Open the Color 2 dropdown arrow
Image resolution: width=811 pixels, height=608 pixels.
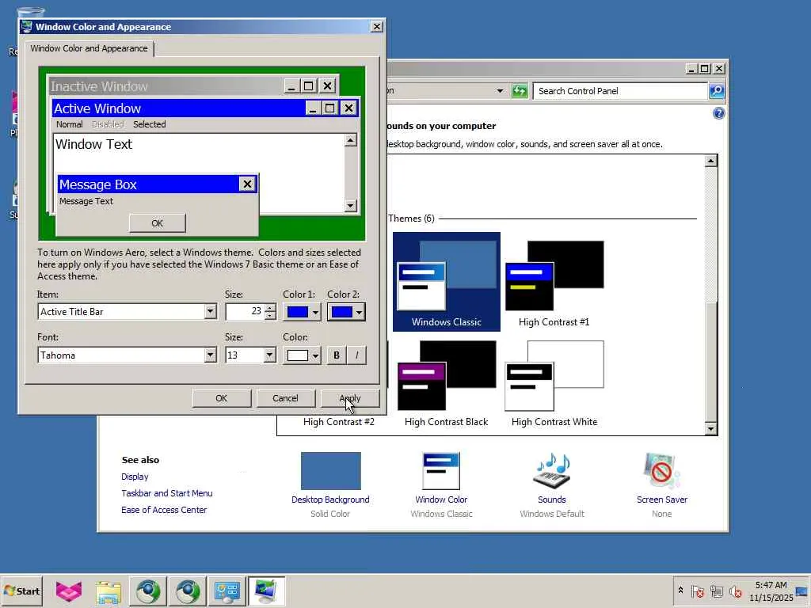[x=359, y=312]
